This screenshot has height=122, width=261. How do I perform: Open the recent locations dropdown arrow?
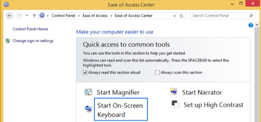click(x=27, y=16)
